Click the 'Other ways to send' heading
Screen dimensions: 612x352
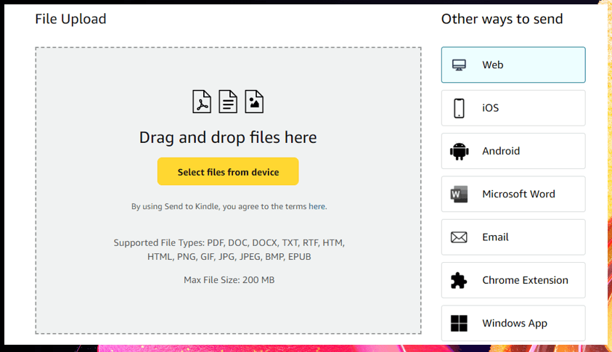click(502, 19)
